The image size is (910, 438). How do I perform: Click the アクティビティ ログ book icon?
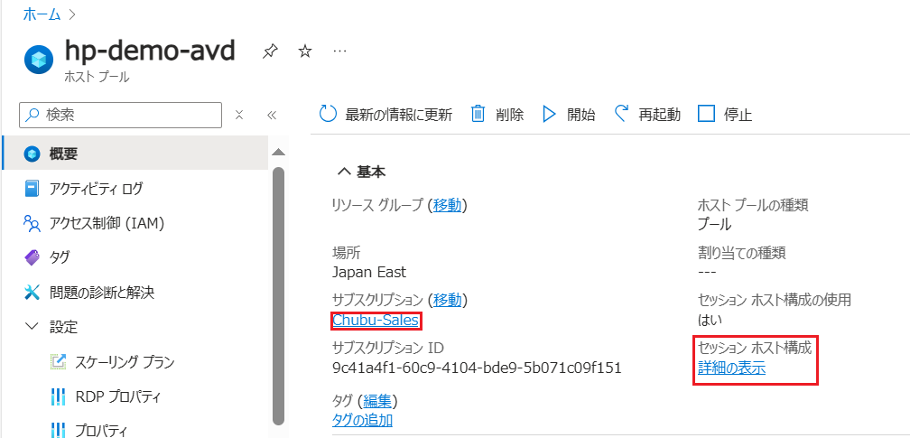(x=32, y=188)
